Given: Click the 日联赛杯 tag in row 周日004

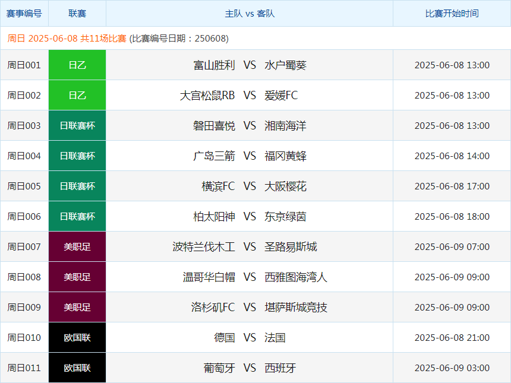Looking at the screenshot, I should (77, 156).
